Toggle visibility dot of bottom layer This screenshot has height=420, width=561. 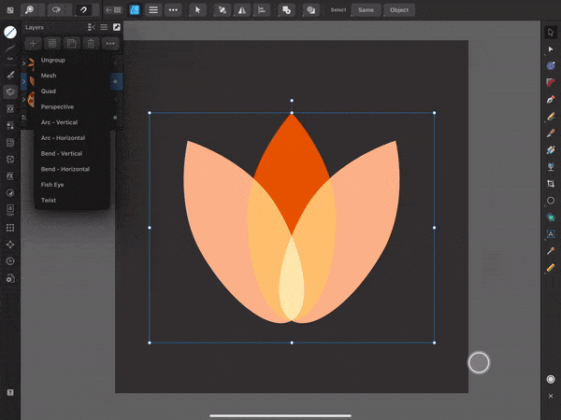115,118
